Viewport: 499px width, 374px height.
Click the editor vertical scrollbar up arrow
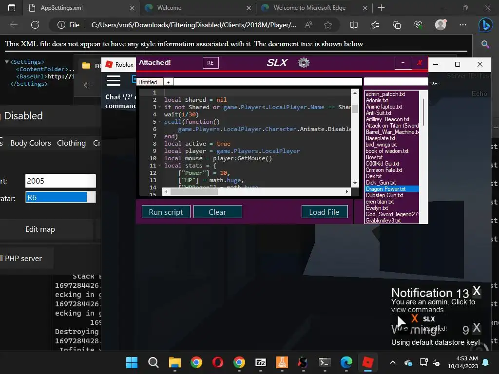(x=355, y=93)
